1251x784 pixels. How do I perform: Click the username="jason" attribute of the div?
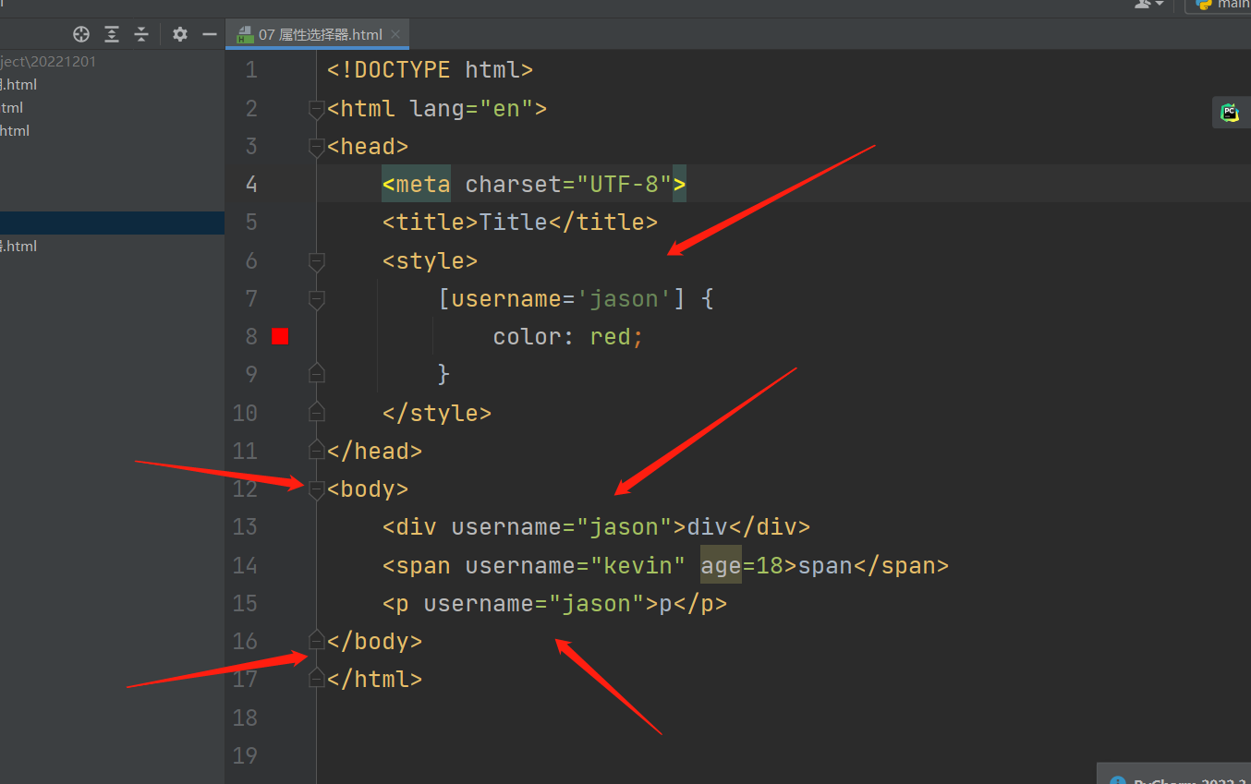[x=562, y=527]
